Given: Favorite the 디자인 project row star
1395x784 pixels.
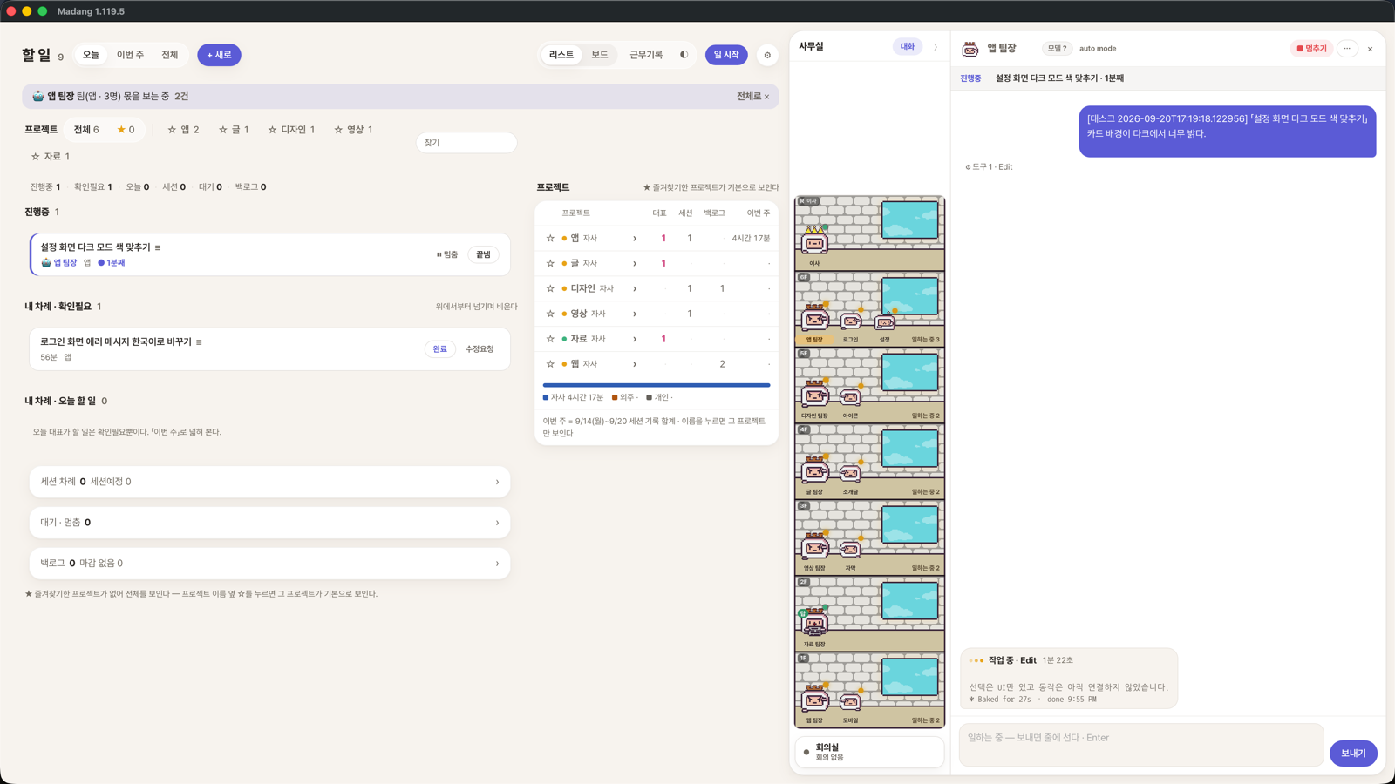Looking at the screenshot, I should coord(550,288).
